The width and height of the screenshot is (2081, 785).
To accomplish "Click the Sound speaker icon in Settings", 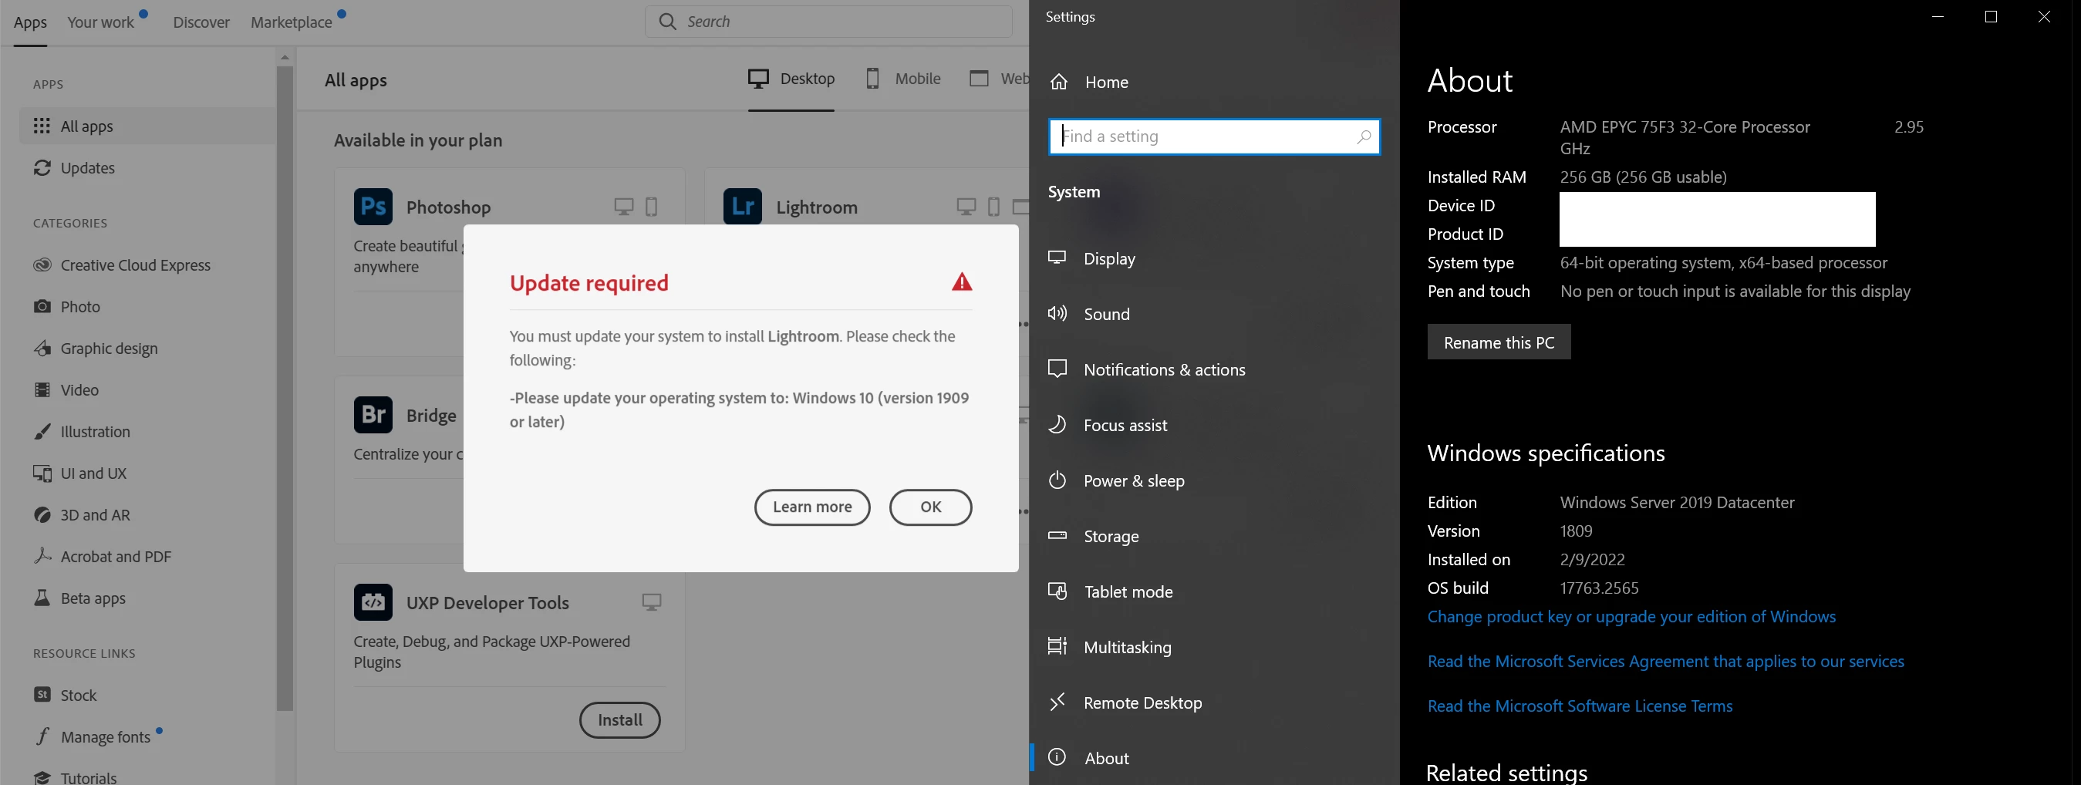I will 1057,313.
